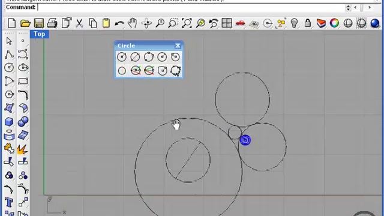Select the Rectangle tool in the sidebar
The width and height of the screenshot is (384, 216).
(23, 81)
